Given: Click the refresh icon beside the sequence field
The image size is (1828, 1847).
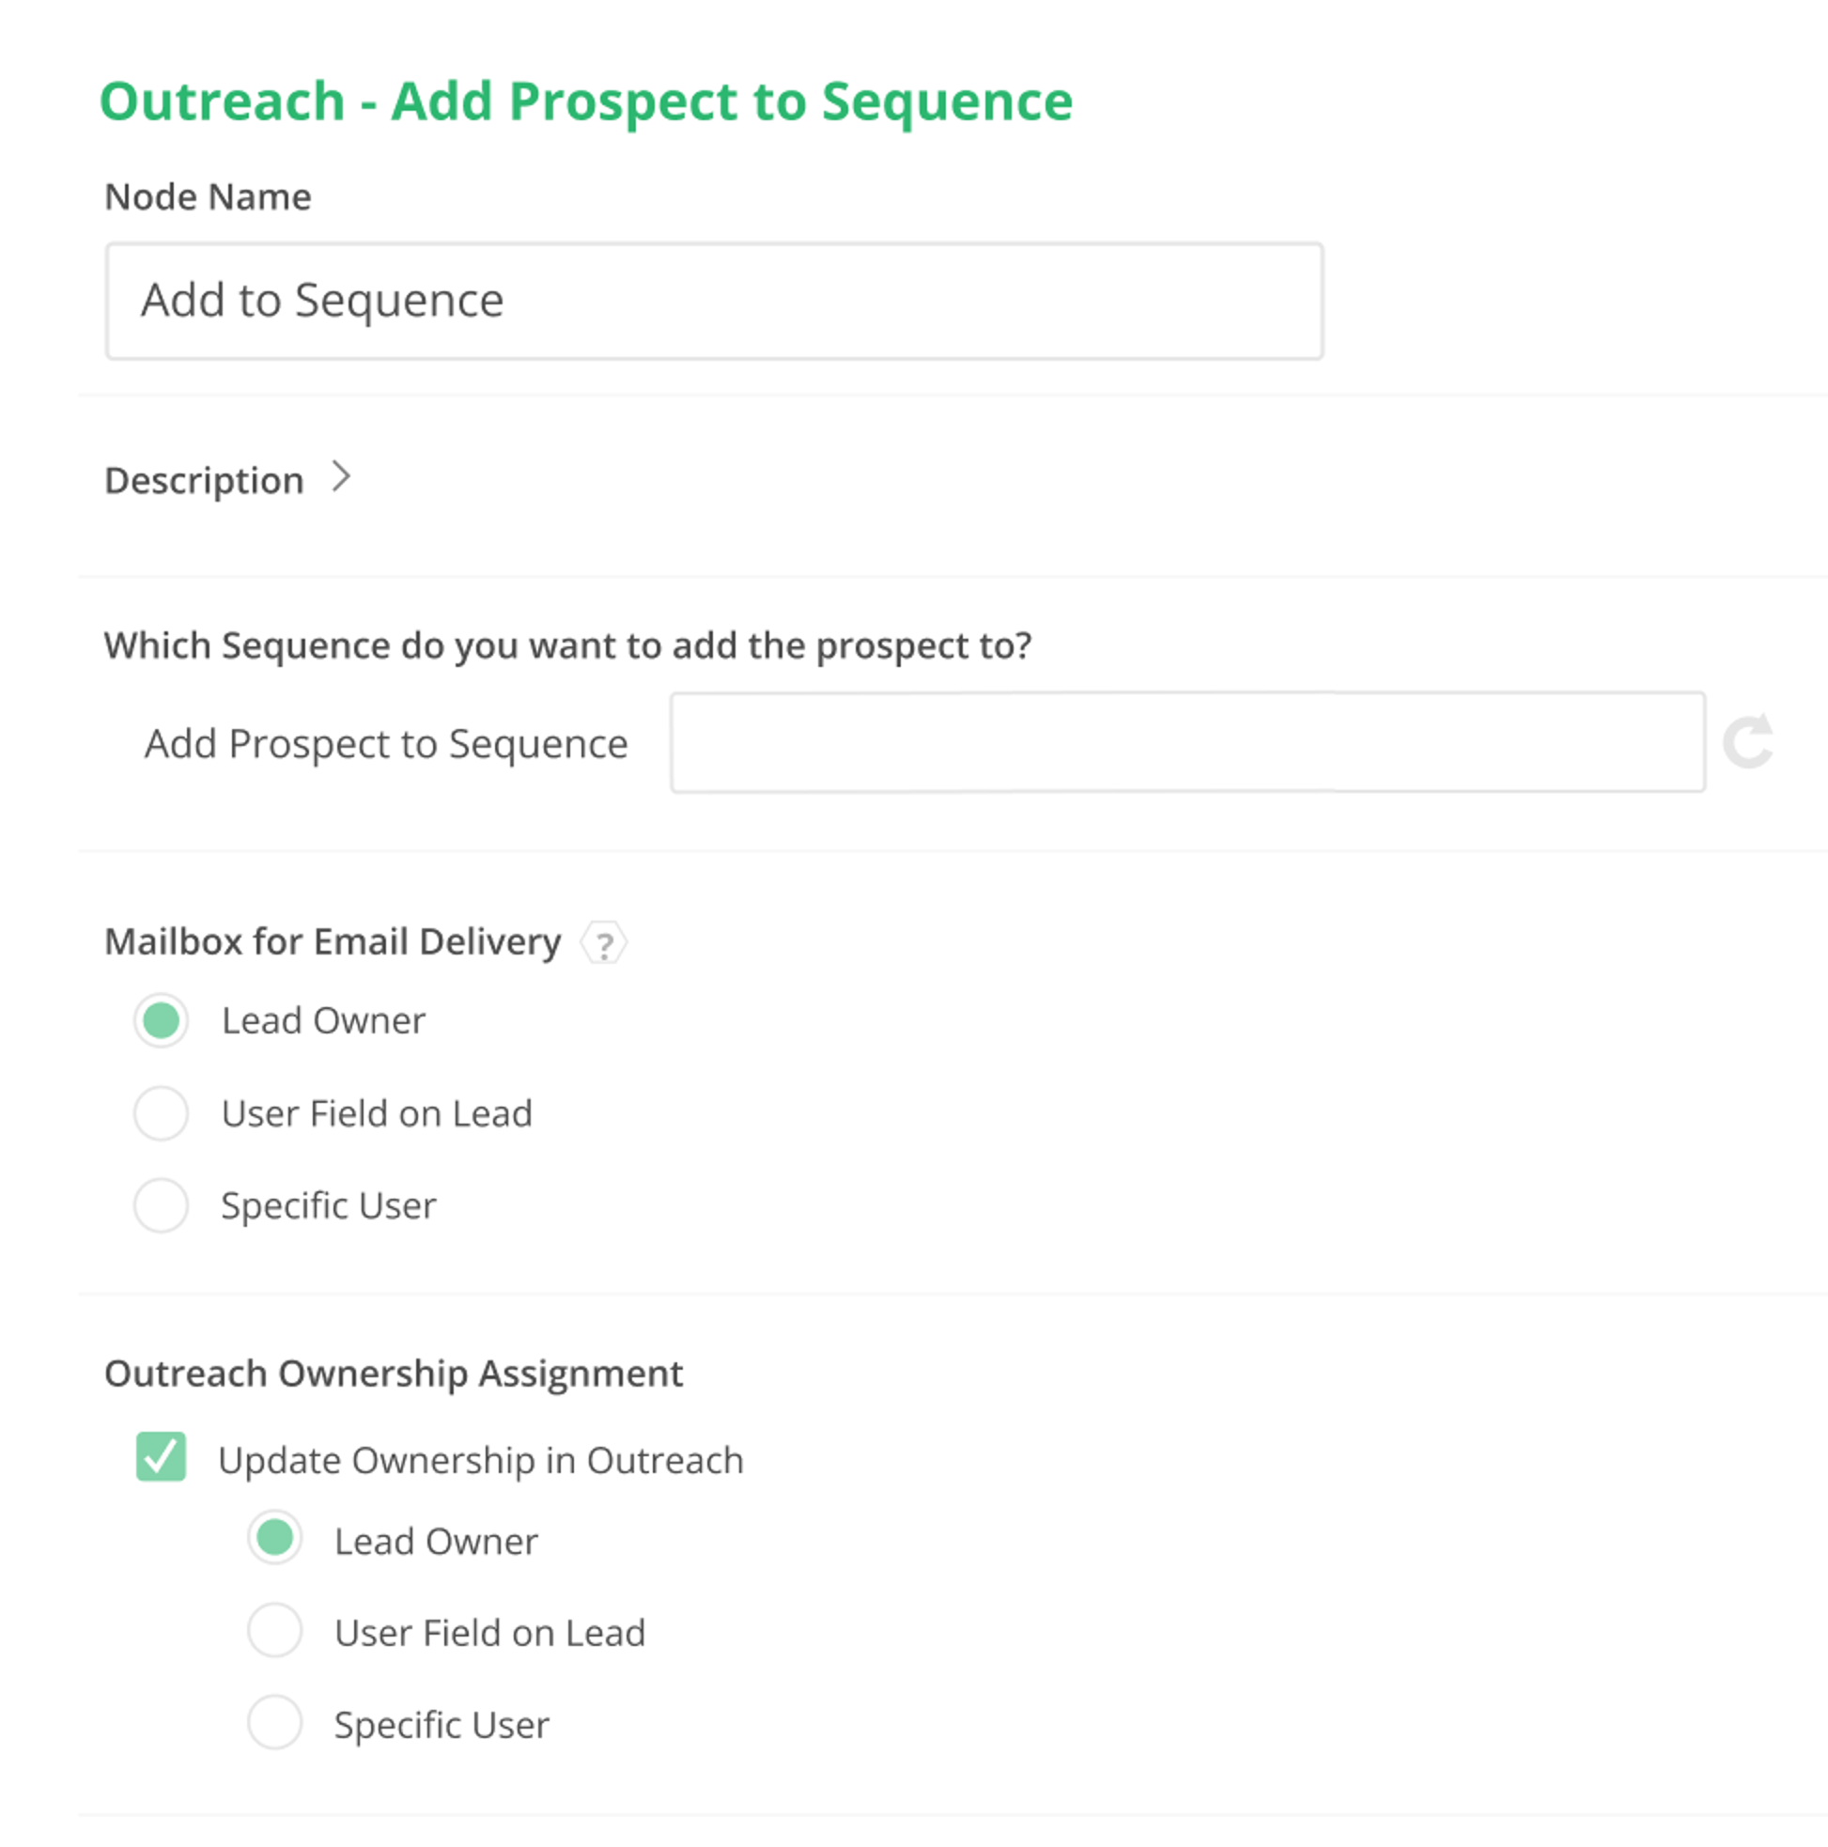Looking at the screenshot, I should (1752, 743).
